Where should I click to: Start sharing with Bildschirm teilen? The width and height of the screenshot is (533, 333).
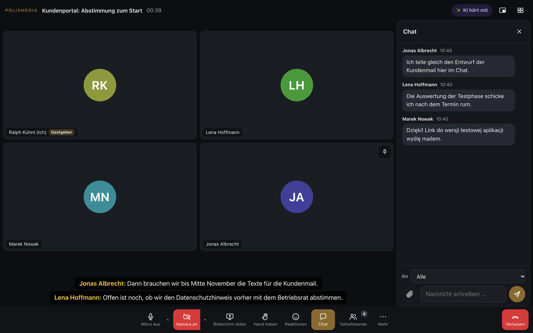pos(230,320)
